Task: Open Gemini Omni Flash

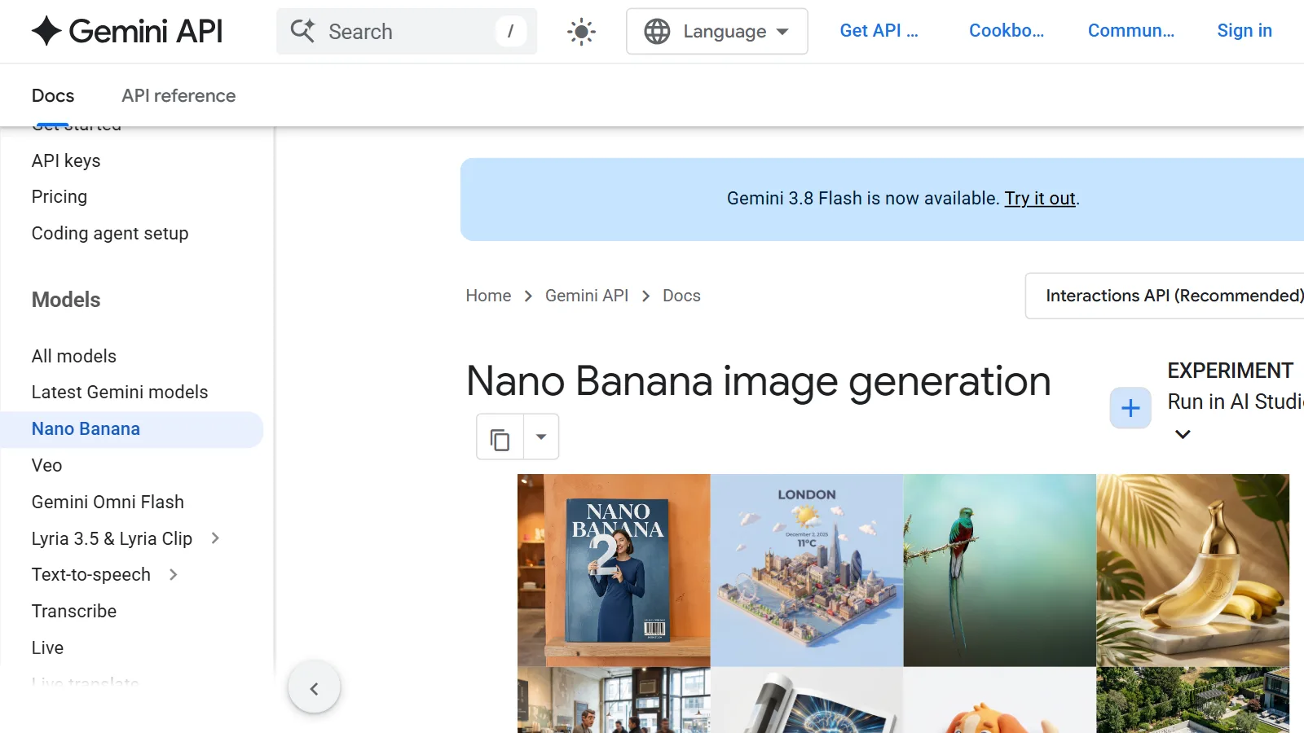Action: [x=108, y=503]
